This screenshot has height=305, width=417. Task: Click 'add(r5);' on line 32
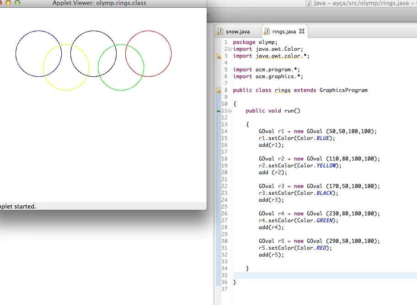[x=271, y=255]
